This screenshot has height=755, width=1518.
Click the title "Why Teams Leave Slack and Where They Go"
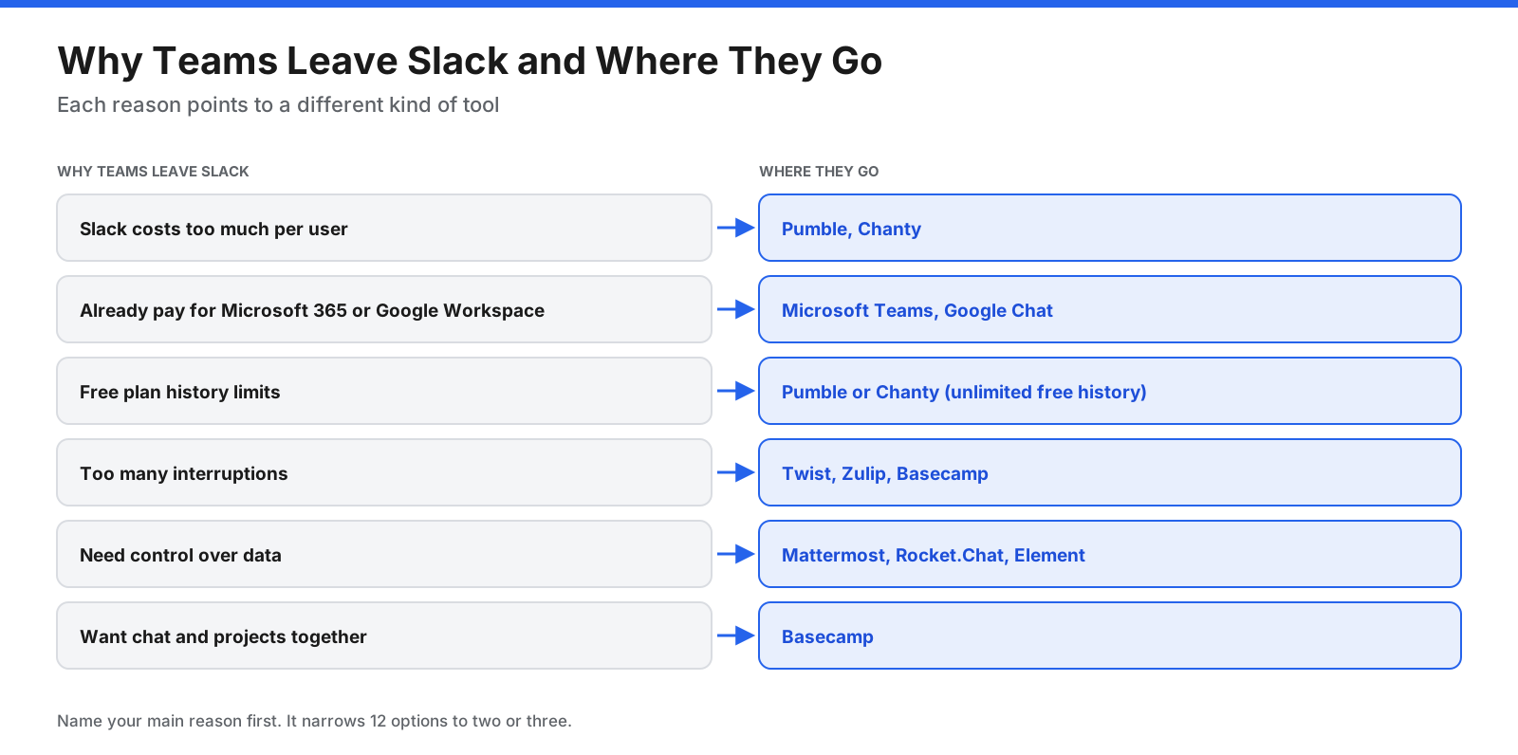tap(470, 61)
